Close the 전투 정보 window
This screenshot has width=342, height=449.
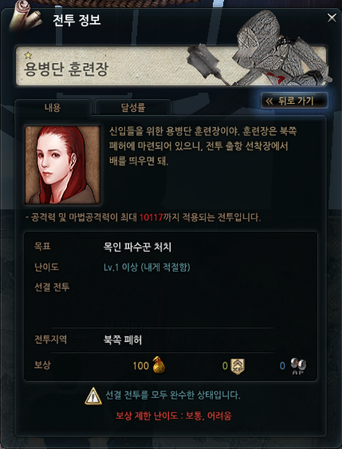[332, 18]
